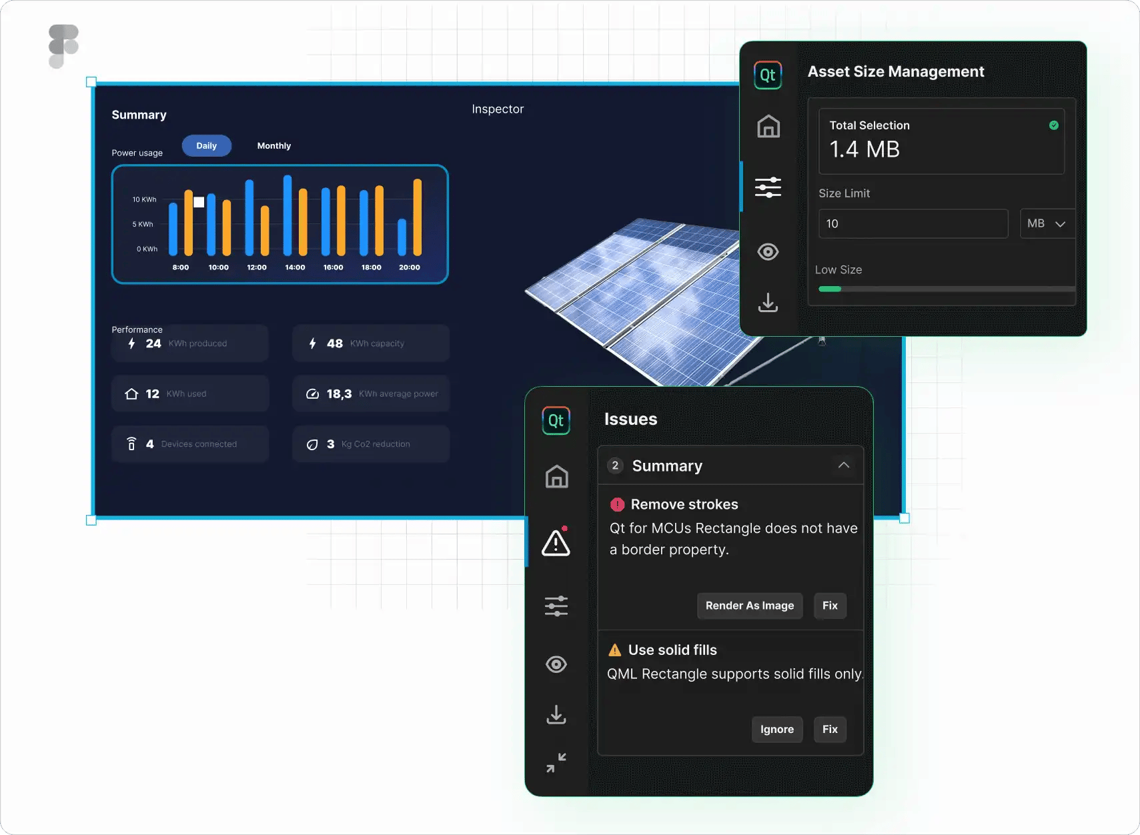Click the Low Size label
The height and width of the screenshot is (835, 1140).
point(838,270)
